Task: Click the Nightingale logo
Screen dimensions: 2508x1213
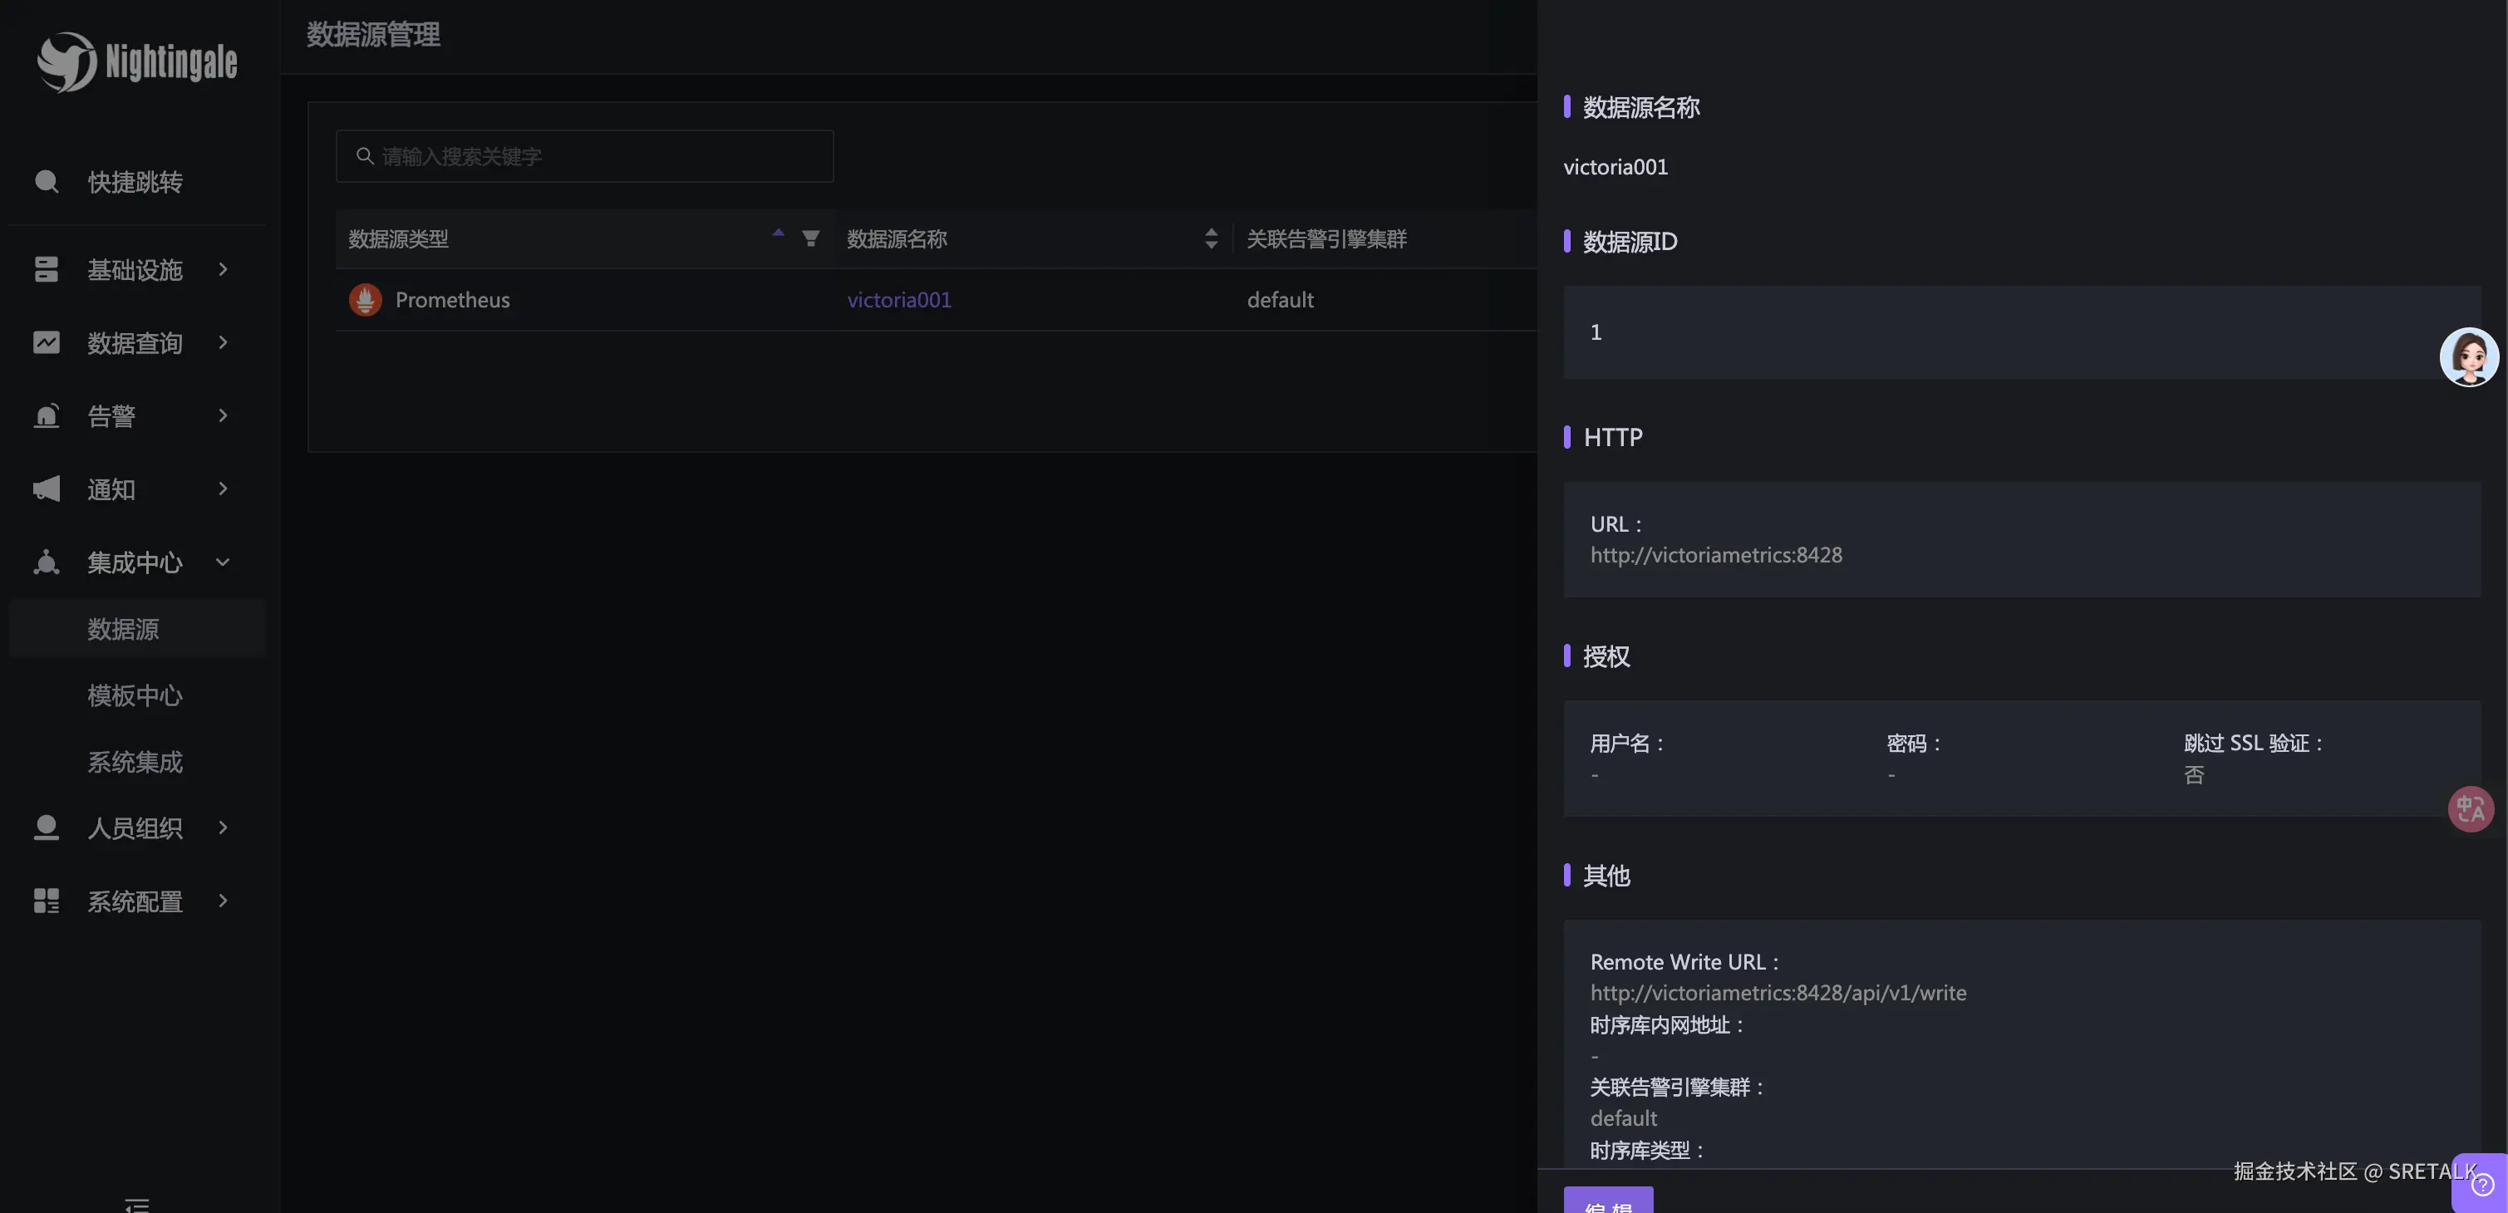Action: pos(136,61)
